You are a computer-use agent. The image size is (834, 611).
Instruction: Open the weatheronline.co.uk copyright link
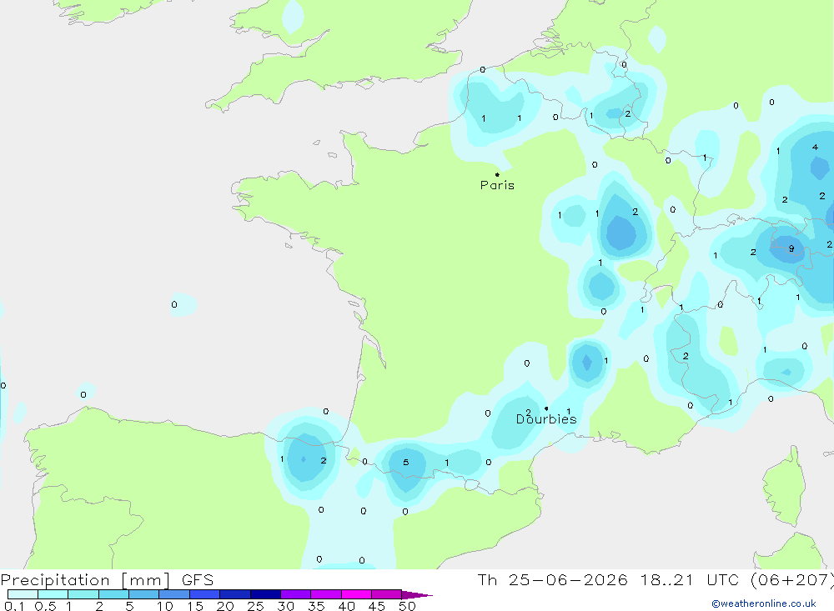click(764, 603)
